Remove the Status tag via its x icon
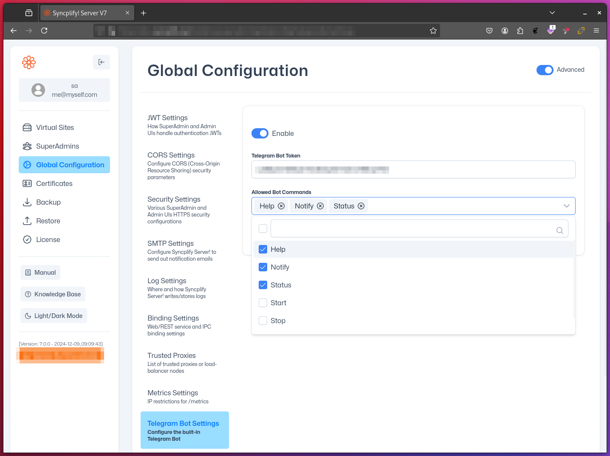This screenshot has width=610, height=456. tap(361, 206)
